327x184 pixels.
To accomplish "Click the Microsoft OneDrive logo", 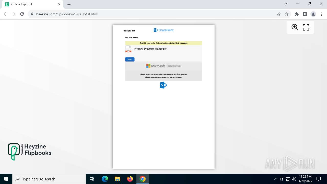I will pyautogui.click(x=163, y=66).
